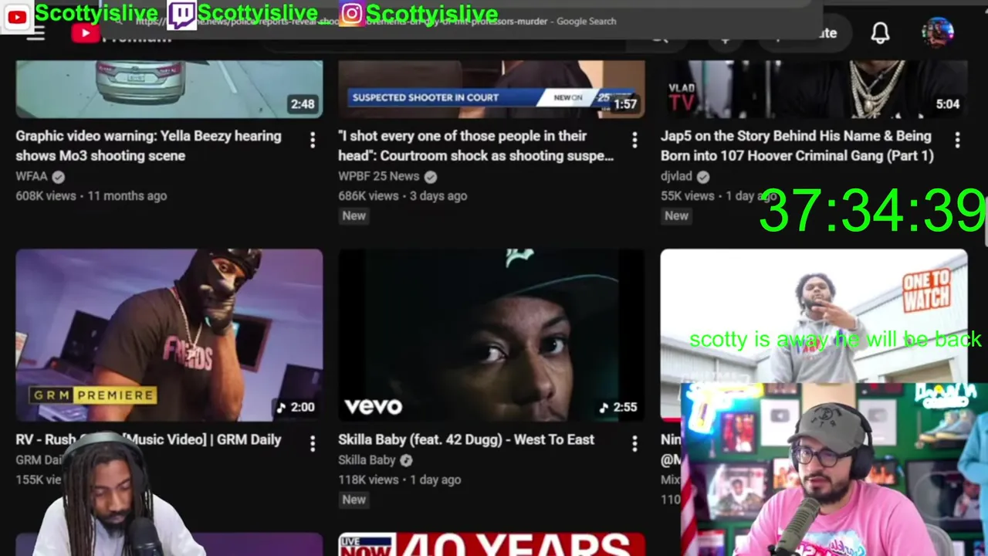The width and height of the screenshot is (988, 556).
Task: Open the Live Now 40 Years thumbnail
Action: point(492,544)
